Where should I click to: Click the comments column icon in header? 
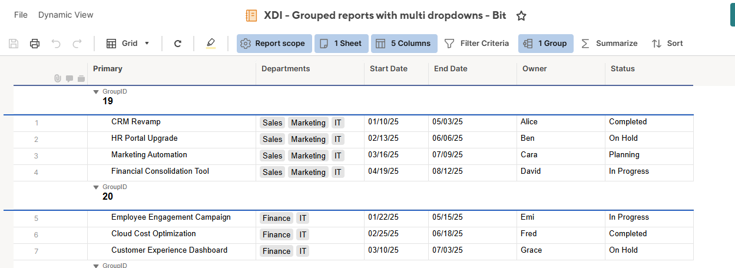(x=69, y=78)
